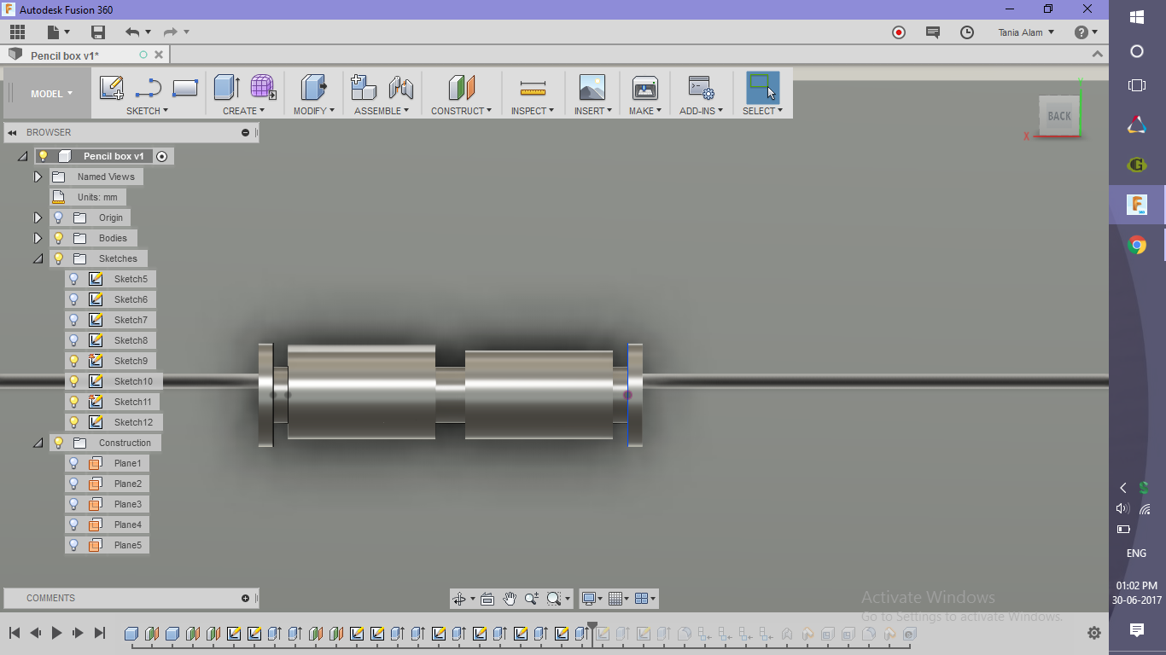Jump to timeline end

coord(100,633)
